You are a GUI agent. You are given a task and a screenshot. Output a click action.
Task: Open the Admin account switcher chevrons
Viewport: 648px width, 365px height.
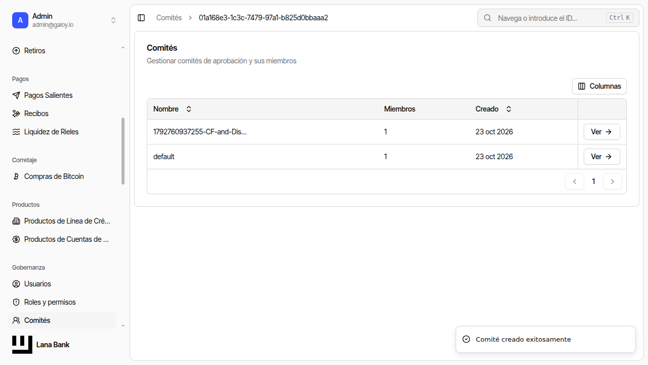click(113, 20)
